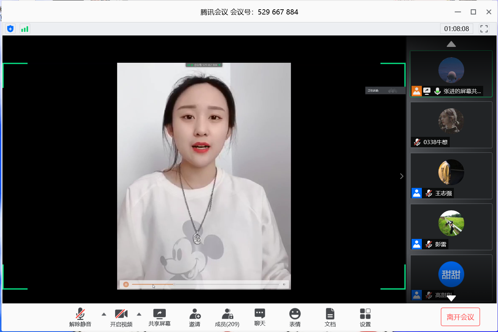Image resolution: width=498 pixels, height=332 pixels.
Task: Open the Invite (邀请) icon
Action: (x=195, y=318)
